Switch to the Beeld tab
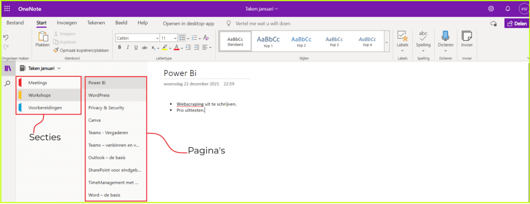 click(121, 23)
